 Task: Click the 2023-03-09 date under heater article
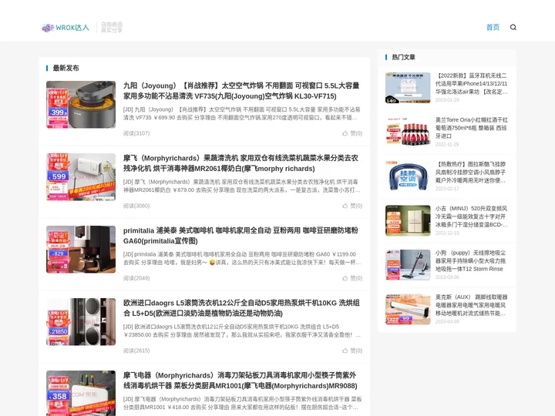pyautogui.click(x=447, y=321)
